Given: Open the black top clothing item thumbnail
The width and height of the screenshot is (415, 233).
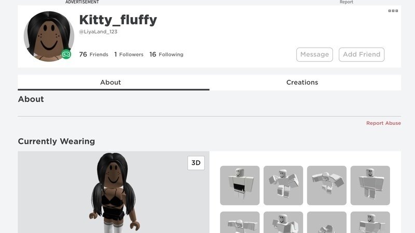Looking at the screenshot, I should coord(240,185).
